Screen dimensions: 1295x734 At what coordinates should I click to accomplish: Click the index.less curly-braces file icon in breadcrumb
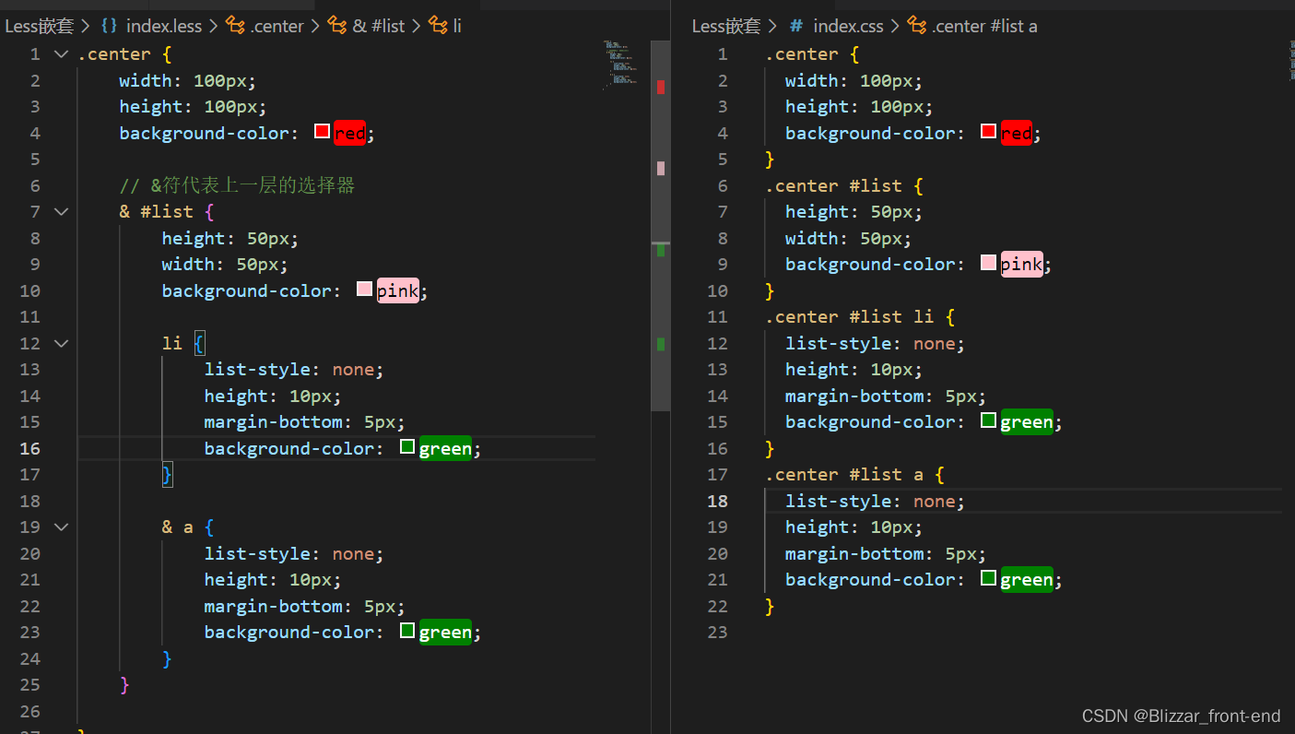tap(109, 26)
